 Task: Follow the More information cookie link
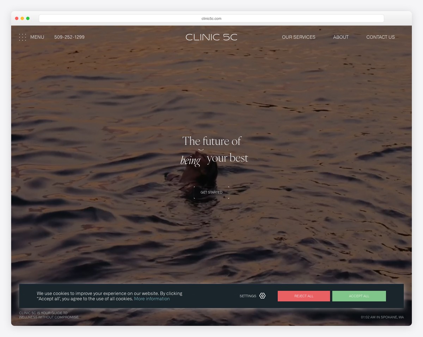[152, 299]
